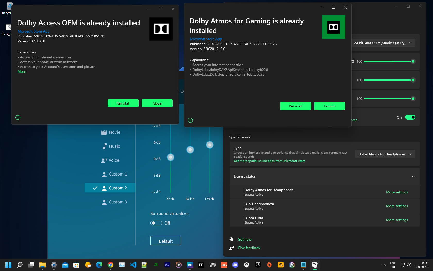Click the info icon in the Dolby Access OEM window

pos(18,118)
